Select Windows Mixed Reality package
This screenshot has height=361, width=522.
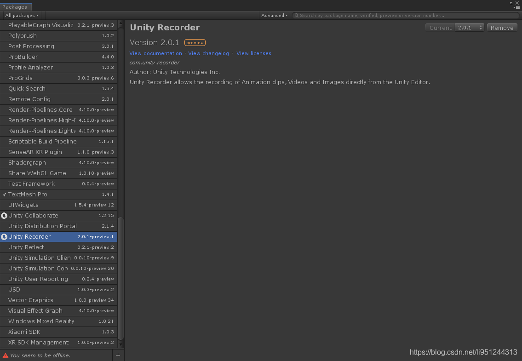click(58, 321)
